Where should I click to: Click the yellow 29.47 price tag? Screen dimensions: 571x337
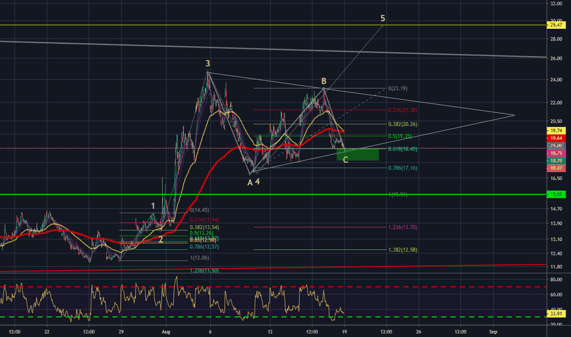[556, 25]
